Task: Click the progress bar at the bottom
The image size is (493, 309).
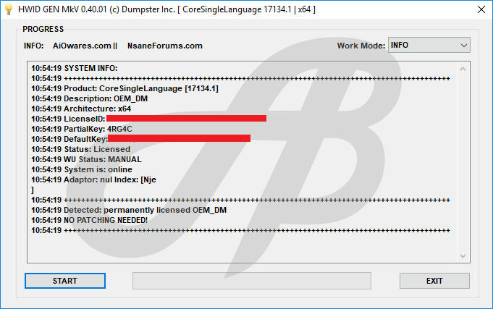Action: click(x=252, y=281)
